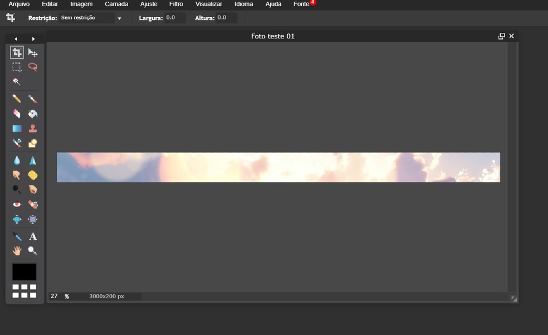Maximize the Foto teste 01 document window
The height and width of the screenshot is (335, 548).
pos(502,36)
